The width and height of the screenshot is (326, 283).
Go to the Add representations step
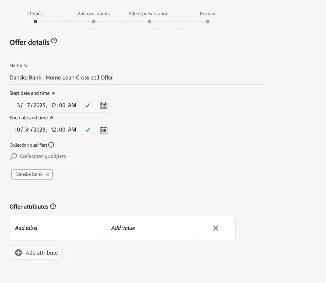pos(149,14)
